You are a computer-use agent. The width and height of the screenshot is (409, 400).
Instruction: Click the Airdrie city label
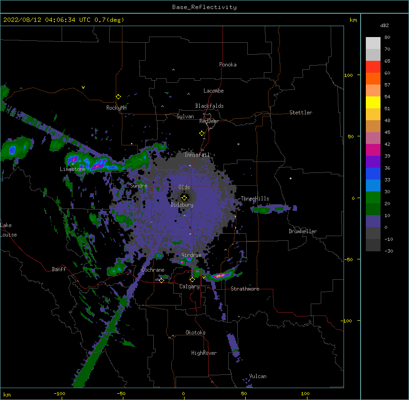click(191, 255)
